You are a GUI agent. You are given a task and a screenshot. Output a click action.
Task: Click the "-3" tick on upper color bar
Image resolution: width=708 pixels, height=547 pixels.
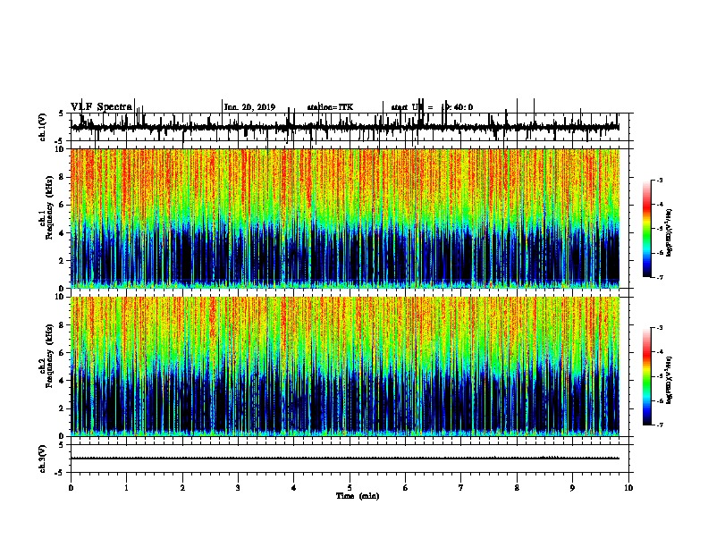[660, 180]
